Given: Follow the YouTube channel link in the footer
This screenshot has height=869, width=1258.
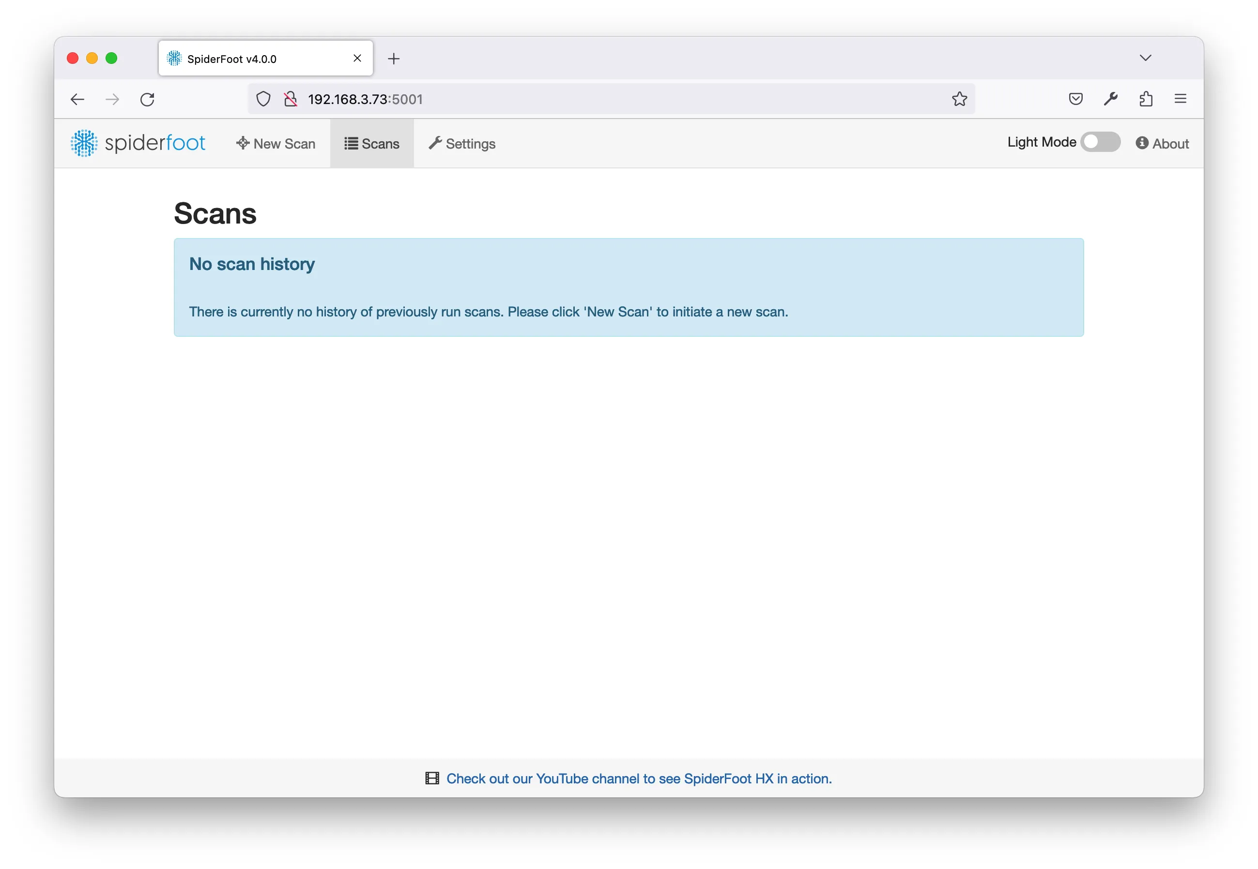Looking at the screenshot, I should pos(639,779).
